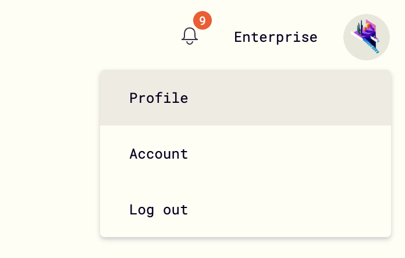
Task: Sign out with Log out option
Action: (x=246, y=210)
